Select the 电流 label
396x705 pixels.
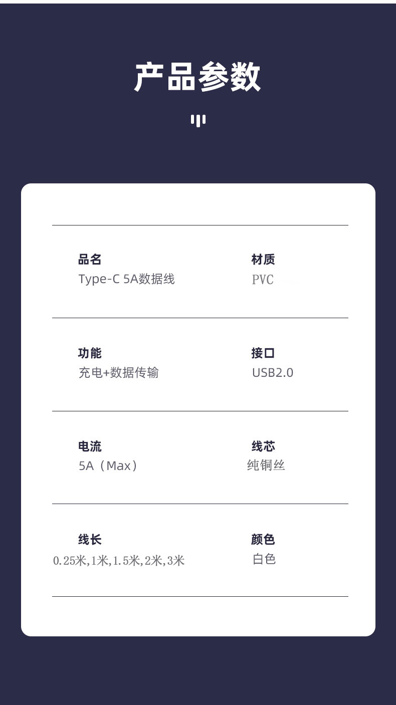coord(90,446)
